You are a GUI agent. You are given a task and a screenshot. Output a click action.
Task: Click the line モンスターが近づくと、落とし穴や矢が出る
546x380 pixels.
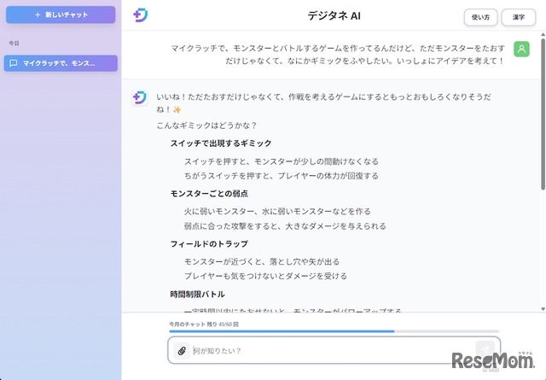pos(262,261)
